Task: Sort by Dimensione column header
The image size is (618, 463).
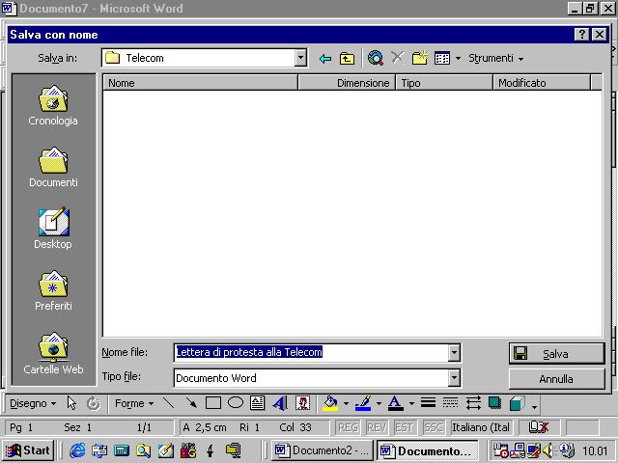Action: [347, 83]
